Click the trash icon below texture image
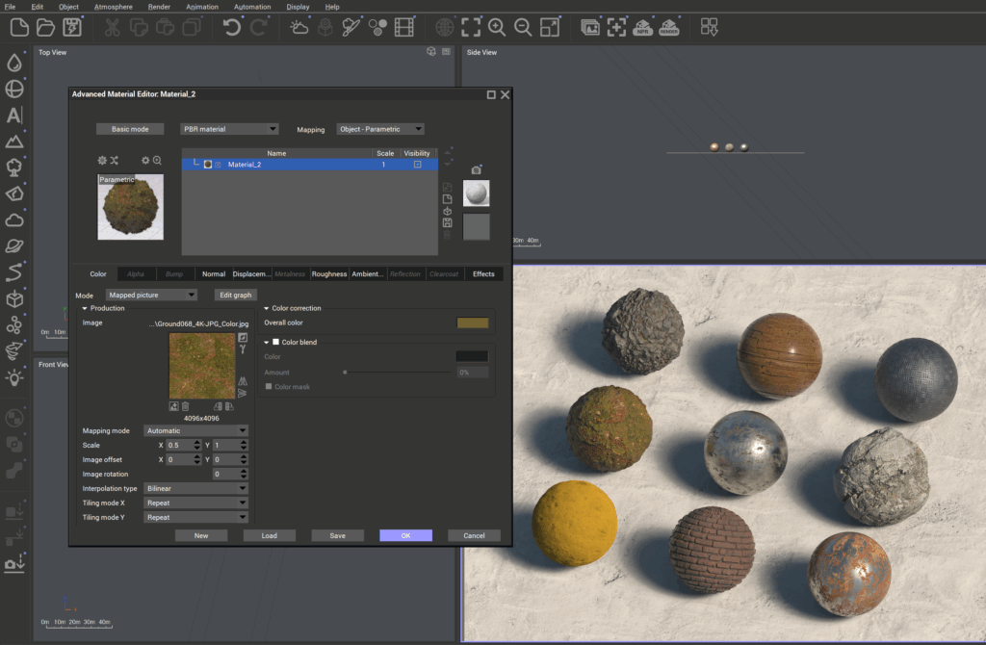This screenshot has width=986, height=645. tap(186, 406)
